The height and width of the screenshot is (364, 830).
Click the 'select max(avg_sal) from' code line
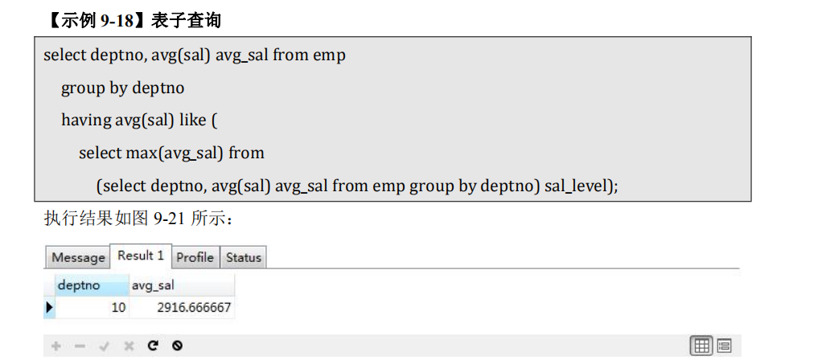[x=171, y=153]
